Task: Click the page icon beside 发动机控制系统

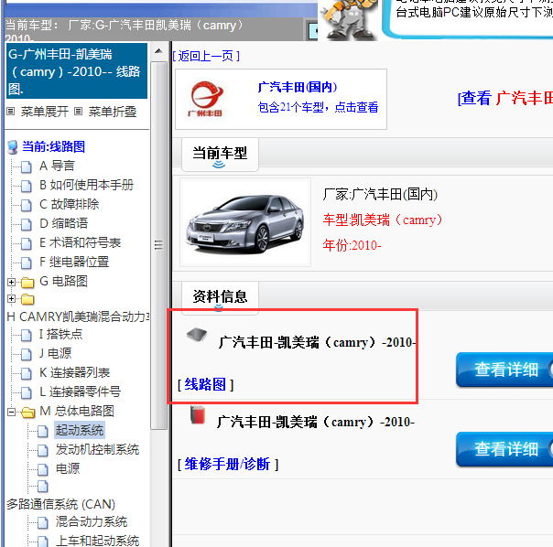Action: pos(43,450)
